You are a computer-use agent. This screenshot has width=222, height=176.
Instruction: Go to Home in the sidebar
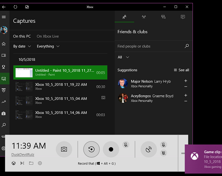[4, 44]
